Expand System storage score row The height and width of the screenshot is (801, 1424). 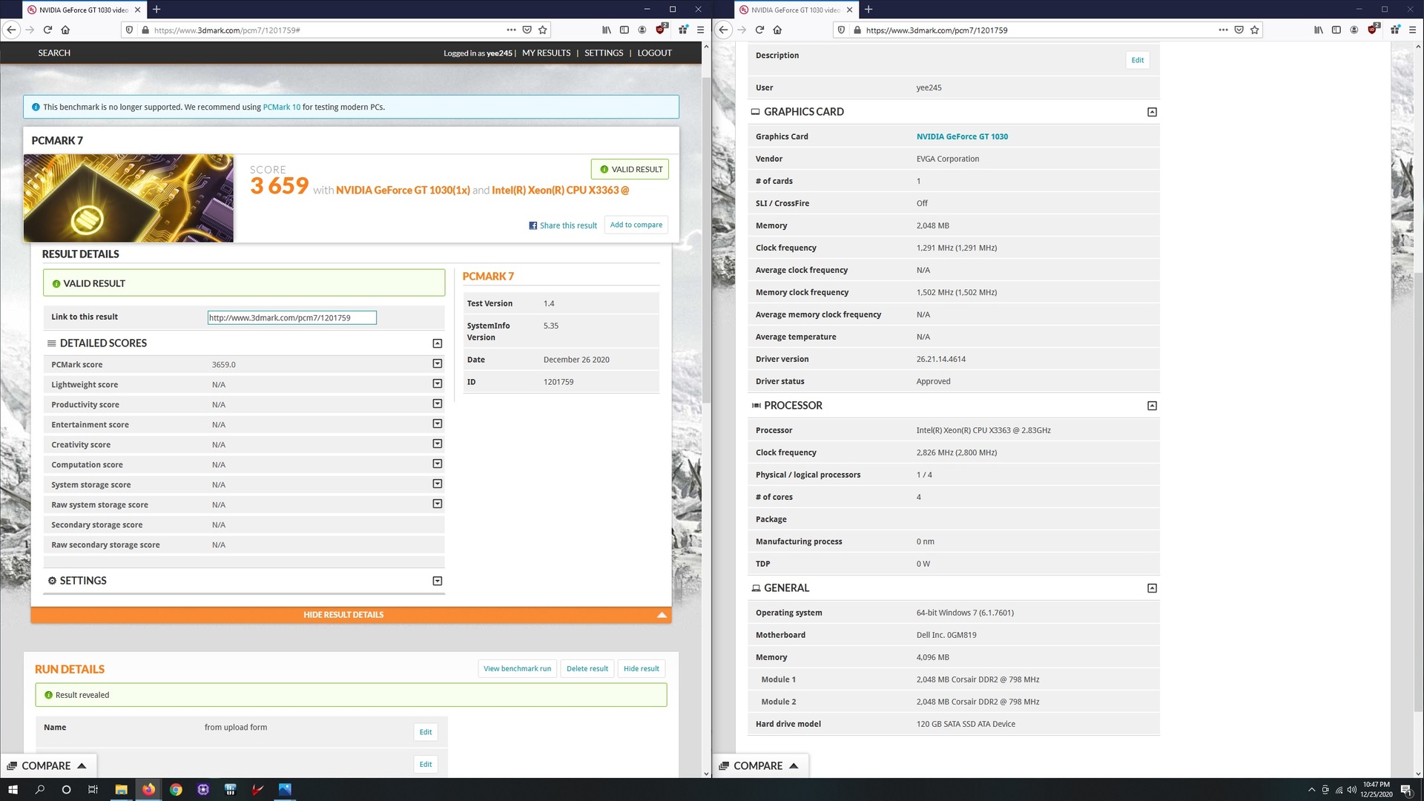point(437,484)
